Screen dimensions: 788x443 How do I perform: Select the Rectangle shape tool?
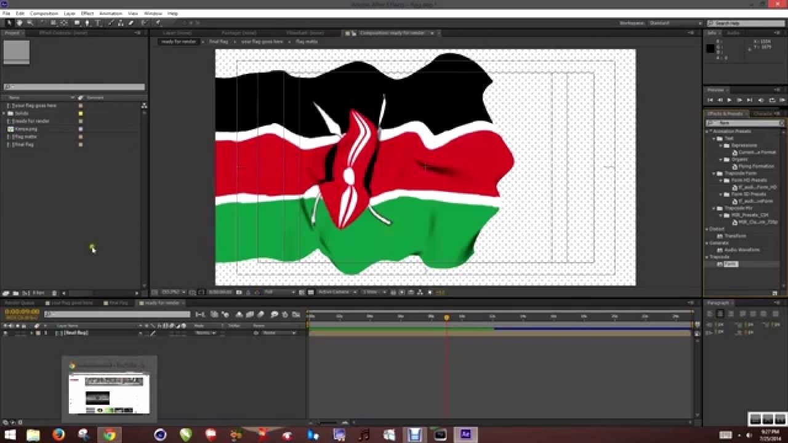pyautogui.click(x=76, y=23)
